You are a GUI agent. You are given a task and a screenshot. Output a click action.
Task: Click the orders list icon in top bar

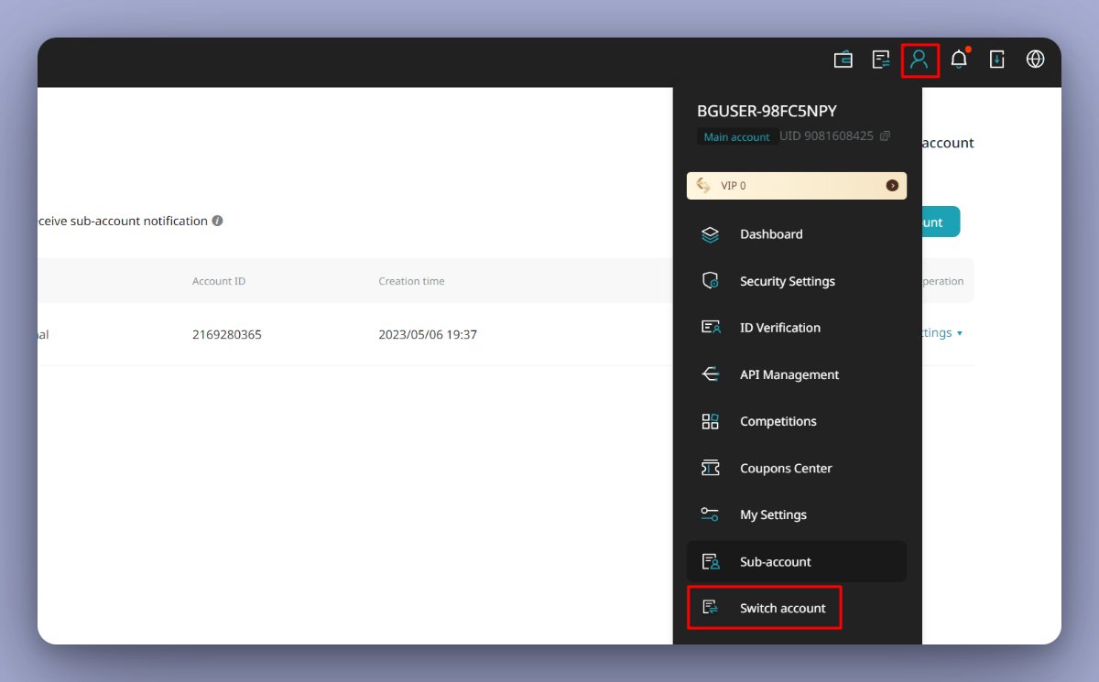click(881, 60)
